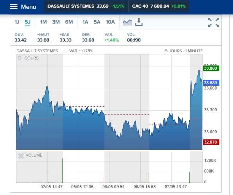The width and height of the screenshot is (233, 195).
Task: Click DASSAULT SYSTEMES chart title
Action: pos(37,51)
